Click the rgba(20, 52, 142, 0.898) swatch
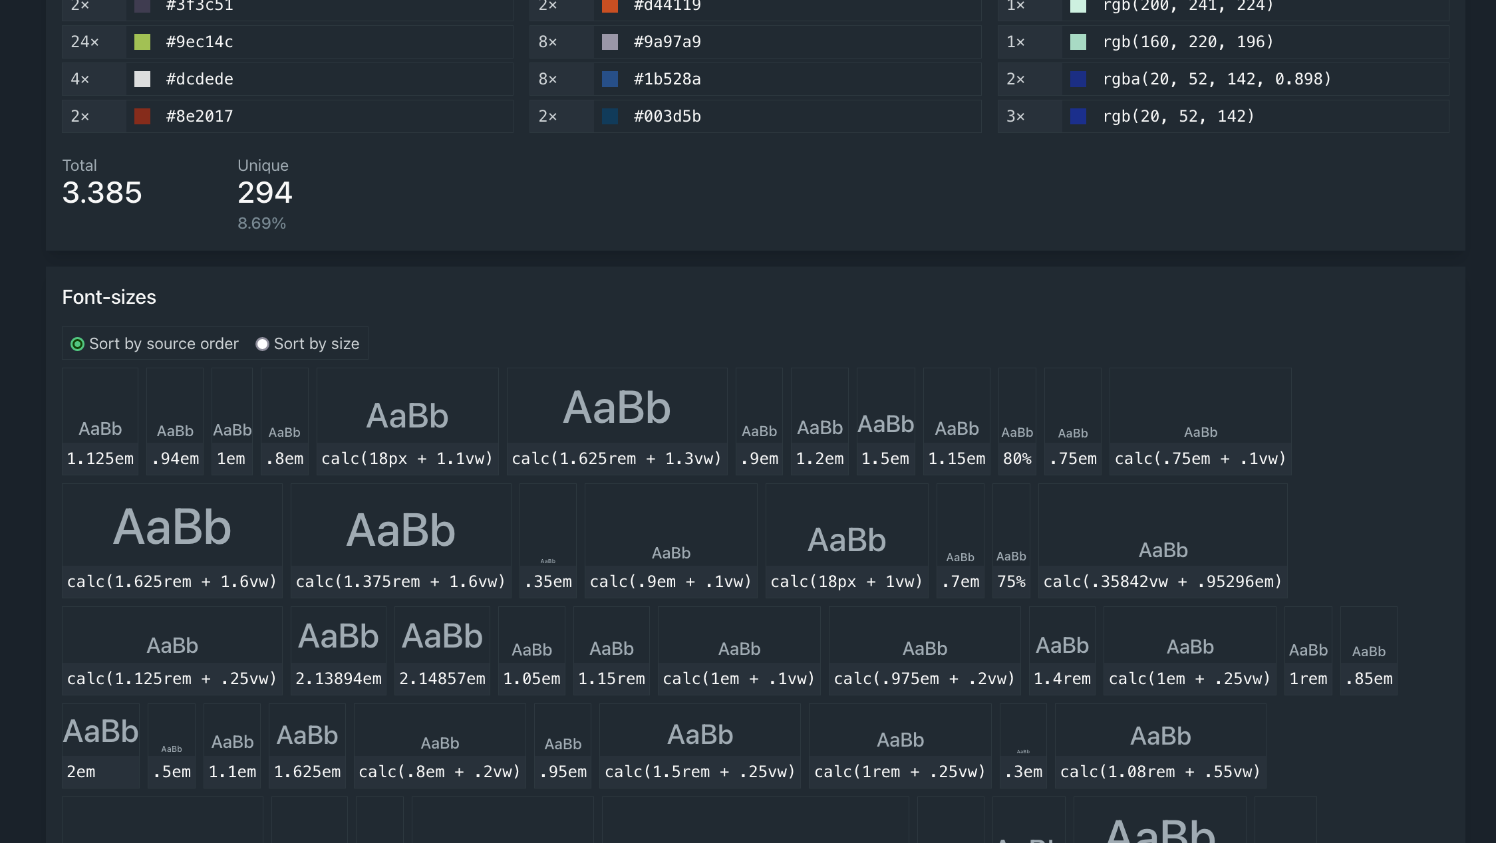The image size is (1496, 843). (x=1077, y=78)
